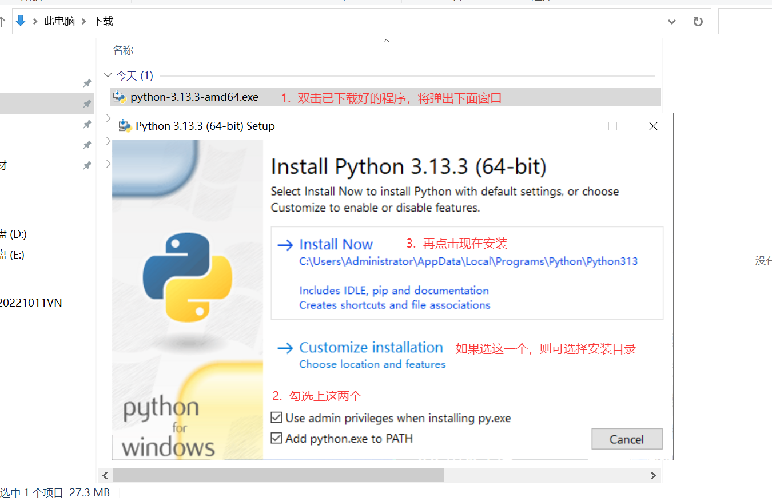Click 'Choose location and features' text
This screenshot has width=772, height=501.
click(372, 364)
